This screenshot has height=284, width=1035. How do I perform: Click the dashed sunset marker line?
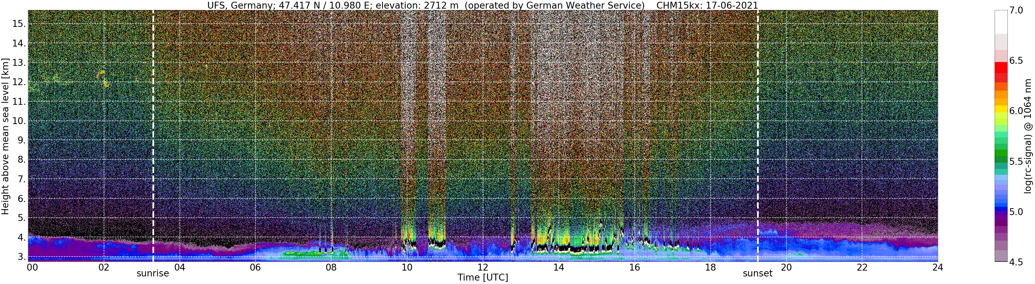click(x=758, y=136)
